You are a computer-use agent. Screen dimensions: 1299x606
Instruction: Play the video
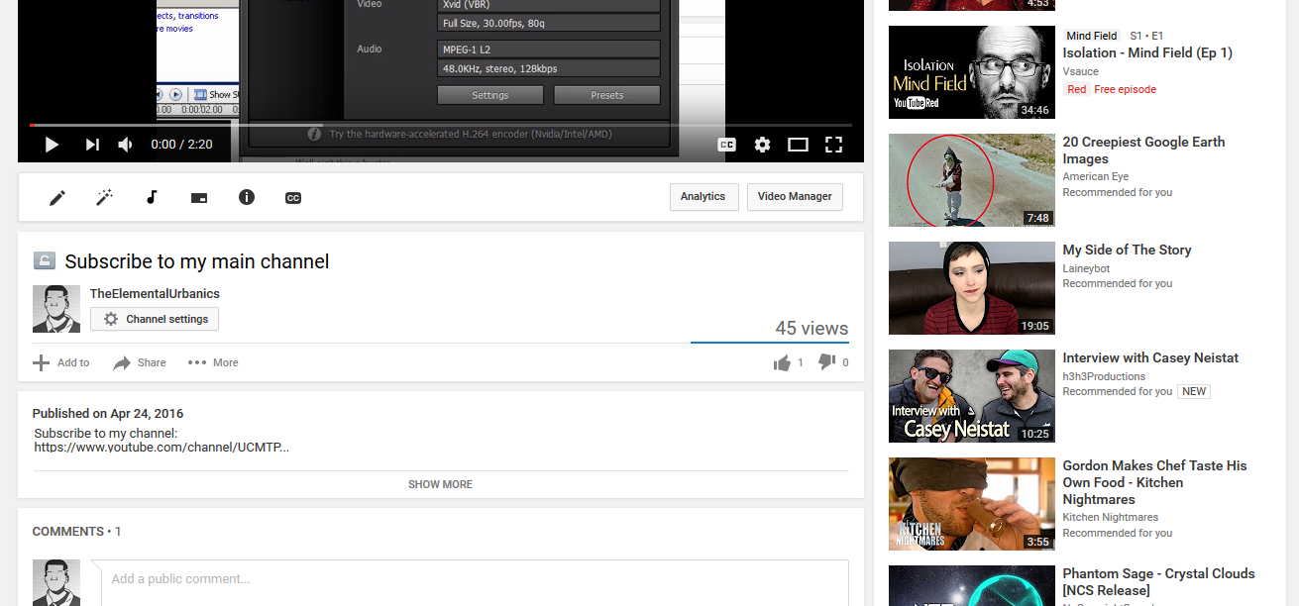[x=52, y=145]
